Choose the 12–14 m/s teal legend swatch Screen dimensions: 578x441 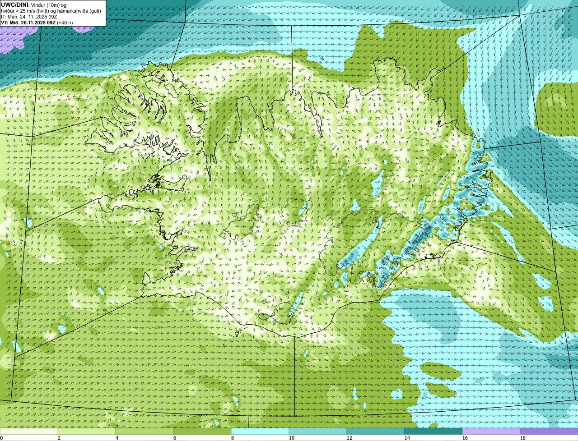(376, 432)
